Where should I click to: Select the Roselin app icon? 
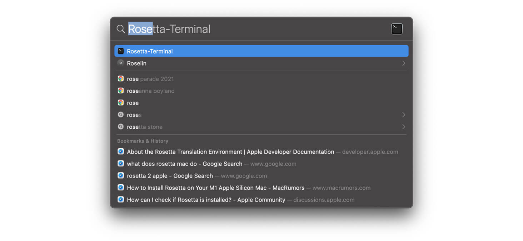point(121,63)
